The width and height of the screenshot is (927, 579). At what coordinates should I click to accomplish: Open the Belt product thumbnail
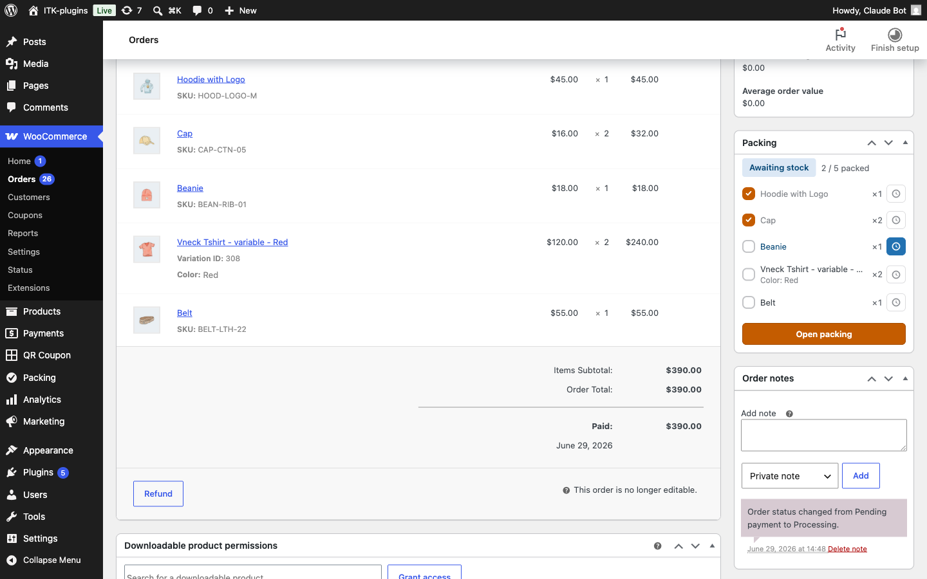147,320
